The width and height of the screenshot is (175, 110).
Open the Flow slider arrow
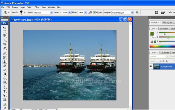click(x=85, y=12)
